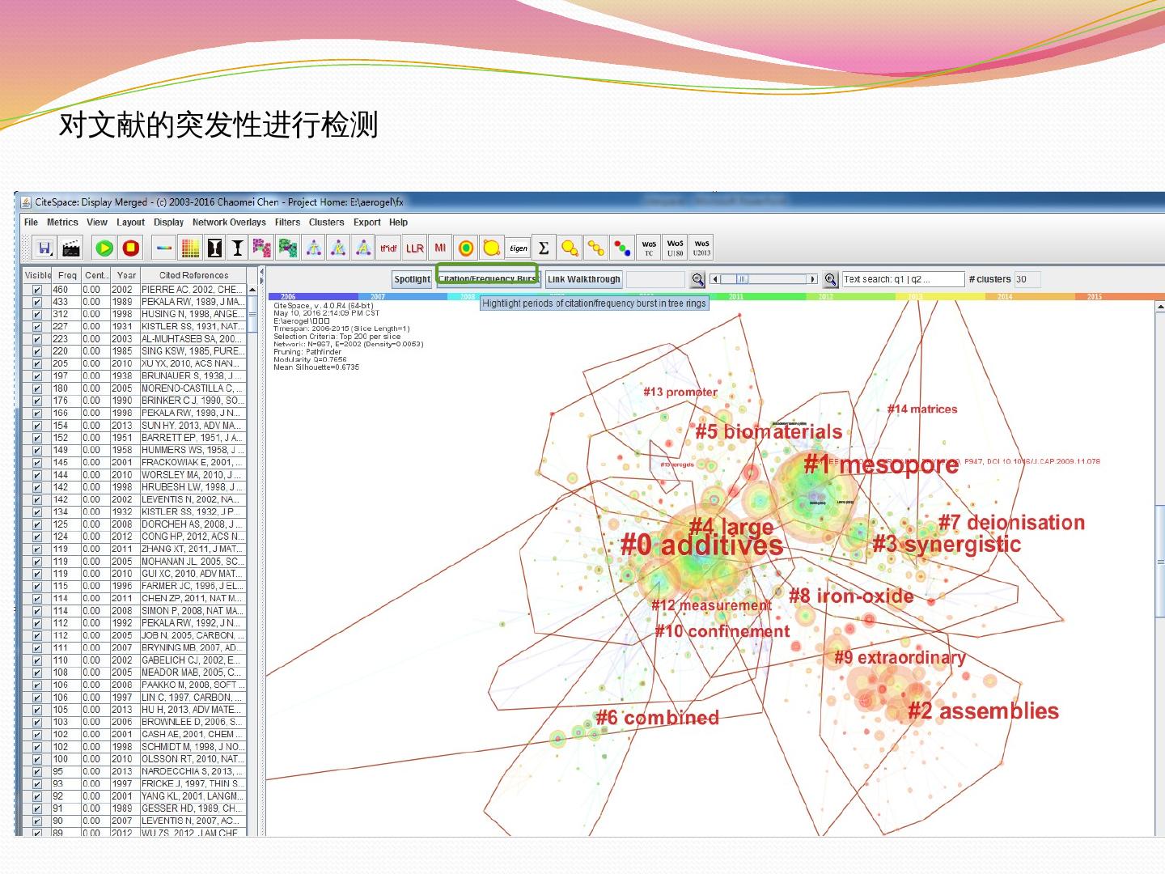The height and width of the screenshot is (874, 1165).
Task: Open the color grid palette icon
Action: [191, 248]
